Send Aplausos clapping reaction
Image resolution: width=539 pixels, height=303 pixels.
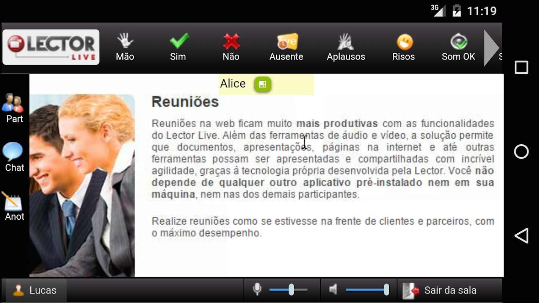tap(346, 47)
